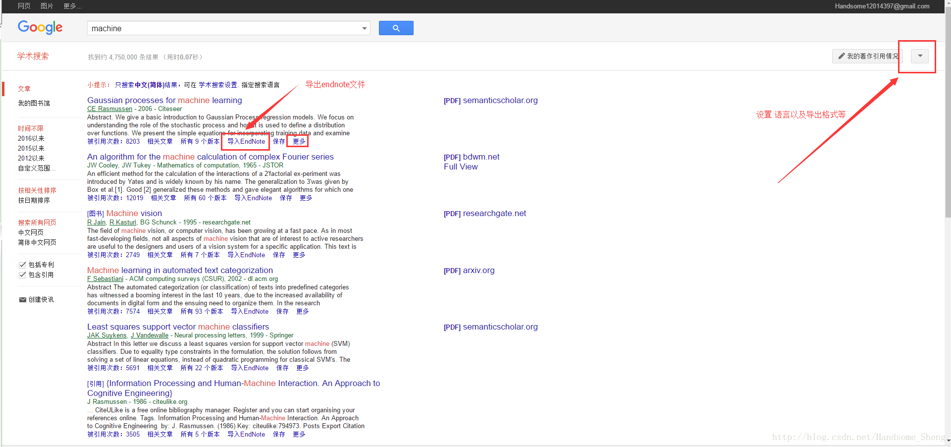Click 只搜索中文(简体)结果 tip link
Screen dimensions: 951x447
pos(146,85)
